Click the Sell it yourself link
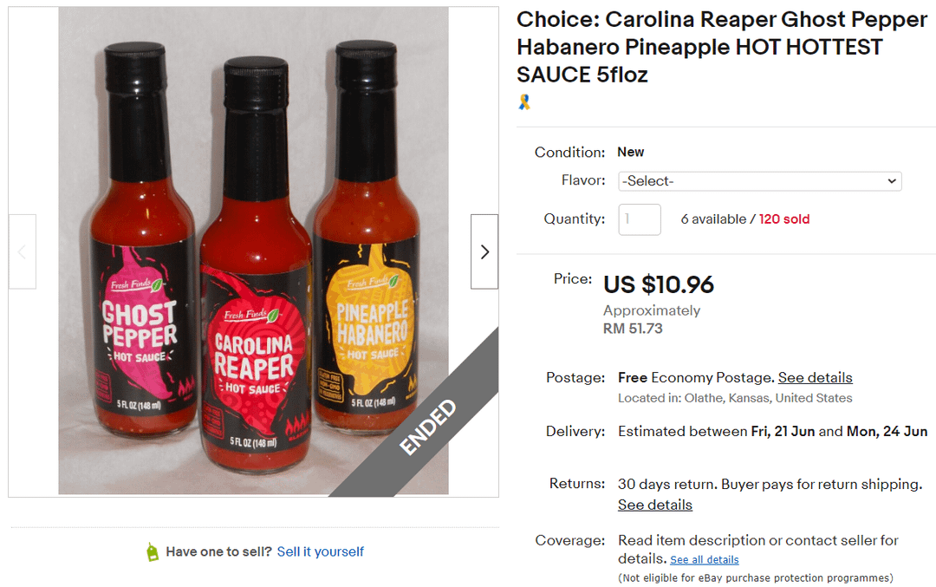936x587 pixels. [321, 552]
